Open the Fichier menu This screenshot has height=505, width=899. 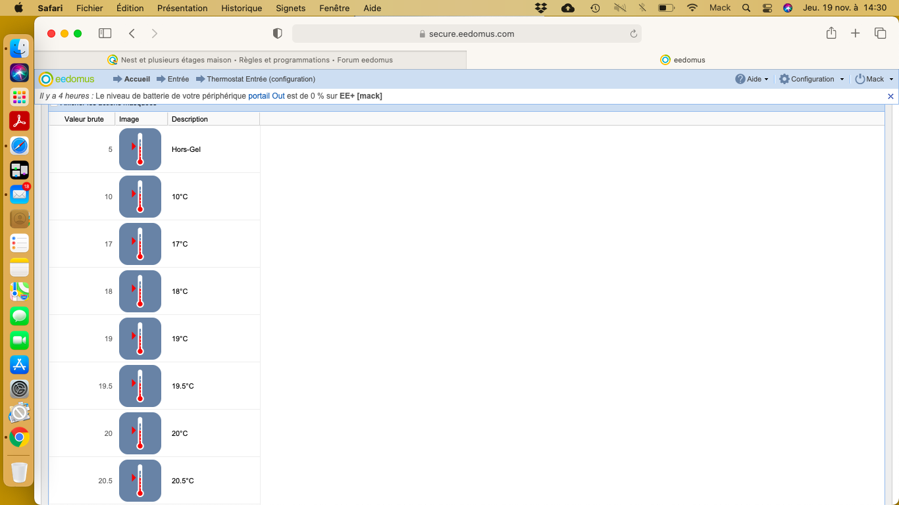tap(90, 8)
